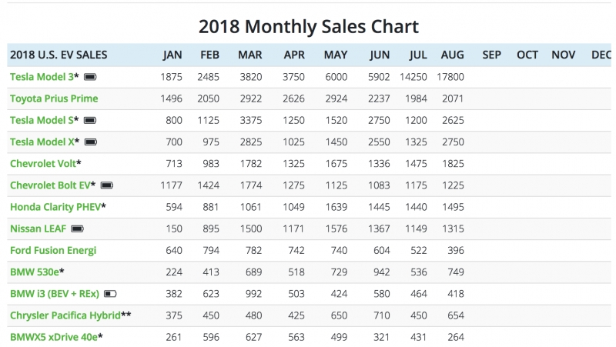The height and width of the screenshot is (347, 616).
Task: Select Tesla Model X February value 975
Action: tap(211, 142)
